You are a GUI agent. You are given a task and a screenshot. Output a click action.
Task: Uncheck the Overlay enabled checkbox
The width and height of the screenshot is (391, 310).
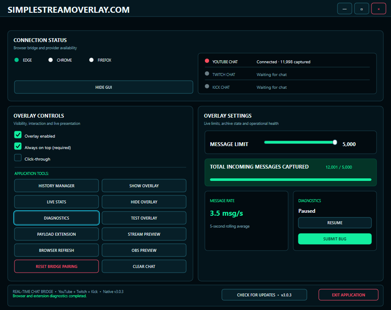pos(18,135)
